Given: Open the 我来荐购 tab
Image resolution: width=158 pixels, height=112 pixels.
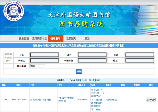Looking at the screenshot, I should 24,39.
